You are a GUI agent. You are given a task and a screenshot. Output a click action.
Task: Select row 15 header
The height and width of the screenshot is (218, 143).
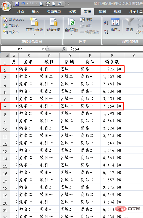pos(5,165)
